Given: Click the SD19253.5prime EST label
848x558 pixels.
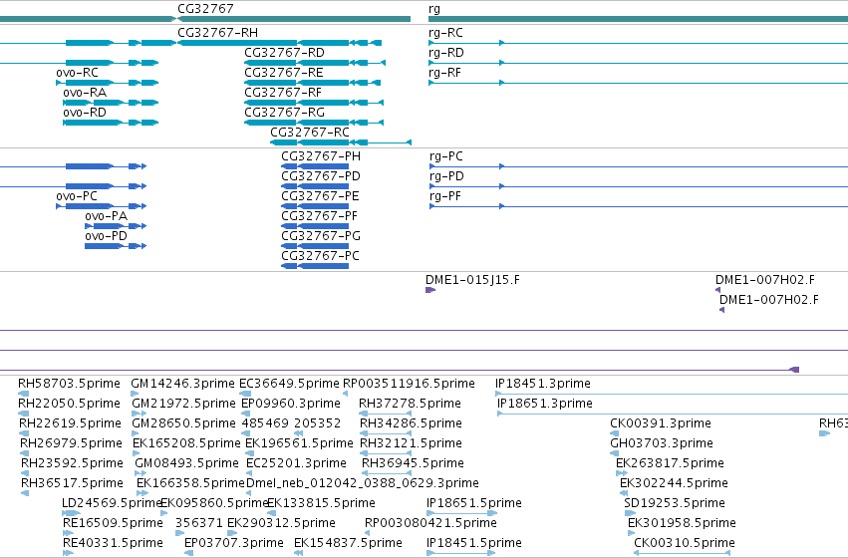Looking at the screenshot, I should pos(675,503).
